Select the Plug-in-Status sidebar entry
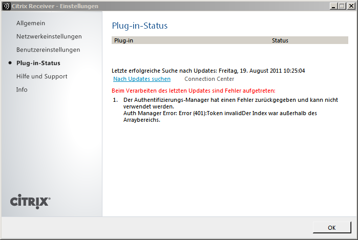The width and height of the screenshot is (358, 240). pyautogui.click(x=38, y=63)
